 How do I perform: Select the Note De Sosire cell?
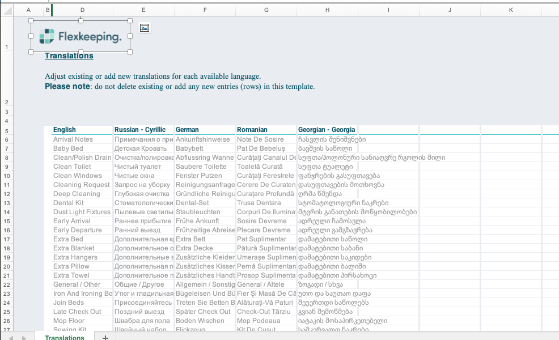[266, 139]
